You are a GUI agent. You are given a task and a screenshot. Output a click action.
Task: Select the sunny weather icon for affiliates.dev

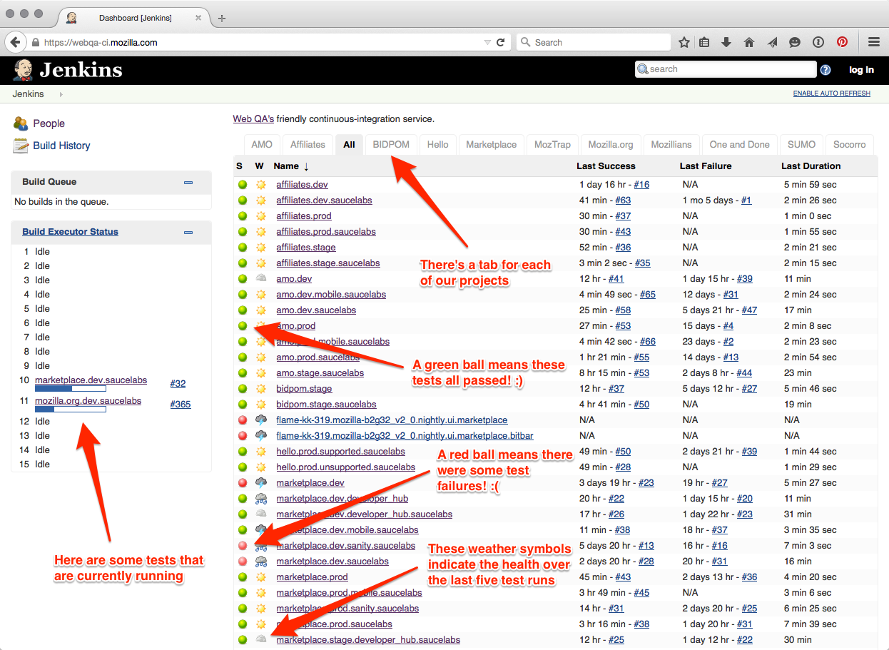coord(261,184)
